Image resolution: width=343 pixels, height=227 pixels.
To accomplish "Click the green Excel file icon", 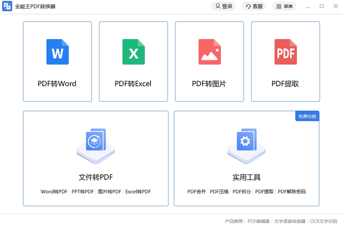I will [x=133, y=52].
